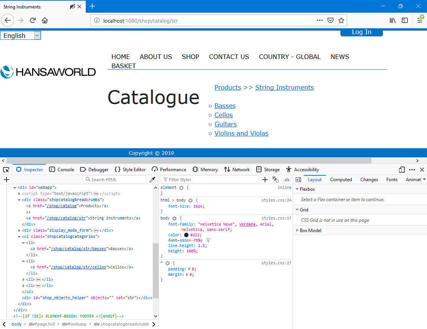
Task: Activate the element picker tool in devtools
Action: 6,170
